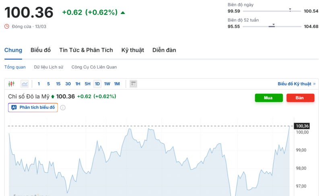
Task: Switch to candlestick chart type icon
Action: pyautogui.click(x=11, y=84)
